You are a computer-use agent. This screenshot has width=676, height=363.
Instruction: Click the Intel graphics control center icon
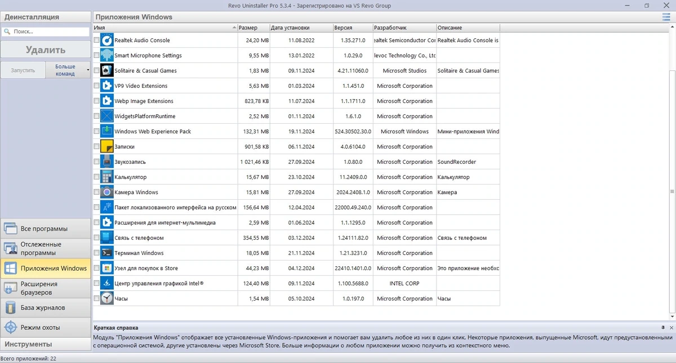pyautogui.click(x=107, y=284)
